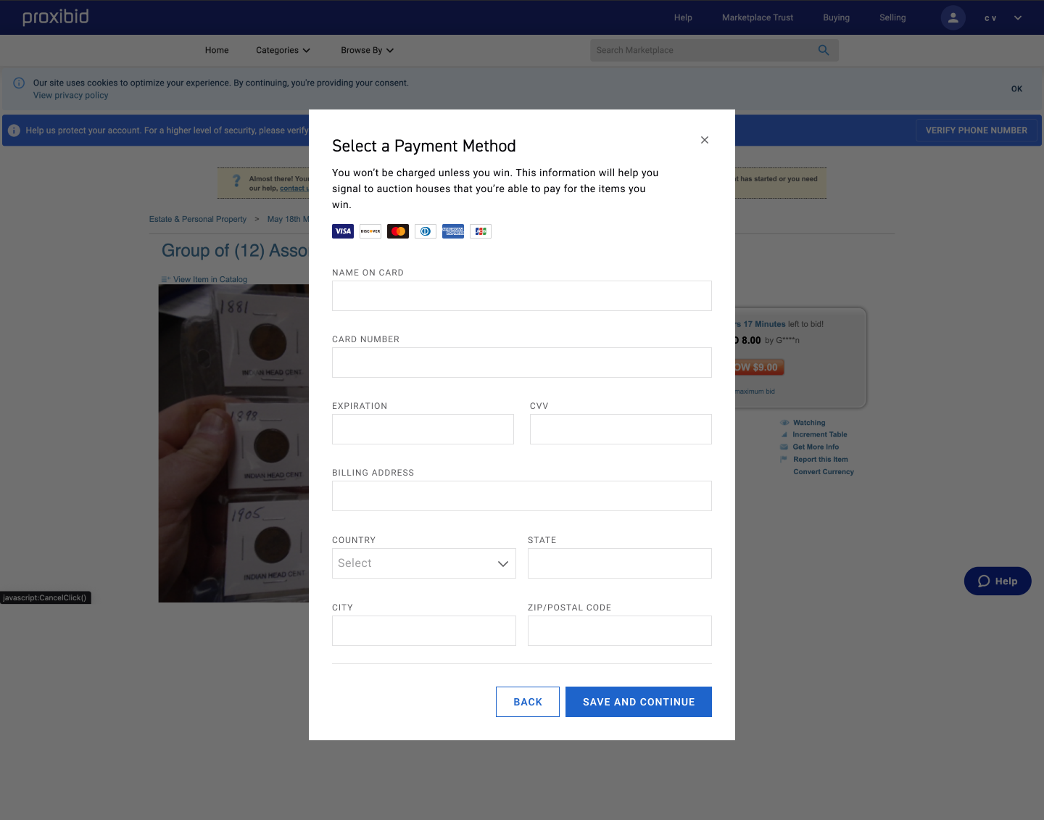Click the American Express card icon
This screenshot has height=820, width=1044.
tap(453, 231)
